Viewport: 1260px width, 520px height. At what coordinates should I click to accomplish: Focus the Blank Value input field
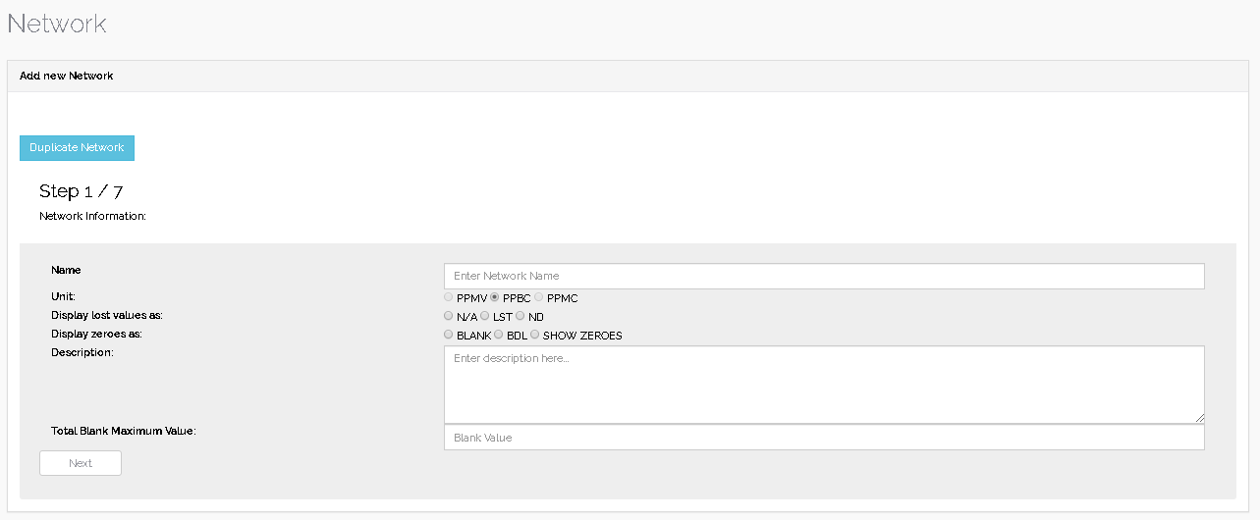click(824, 438)
